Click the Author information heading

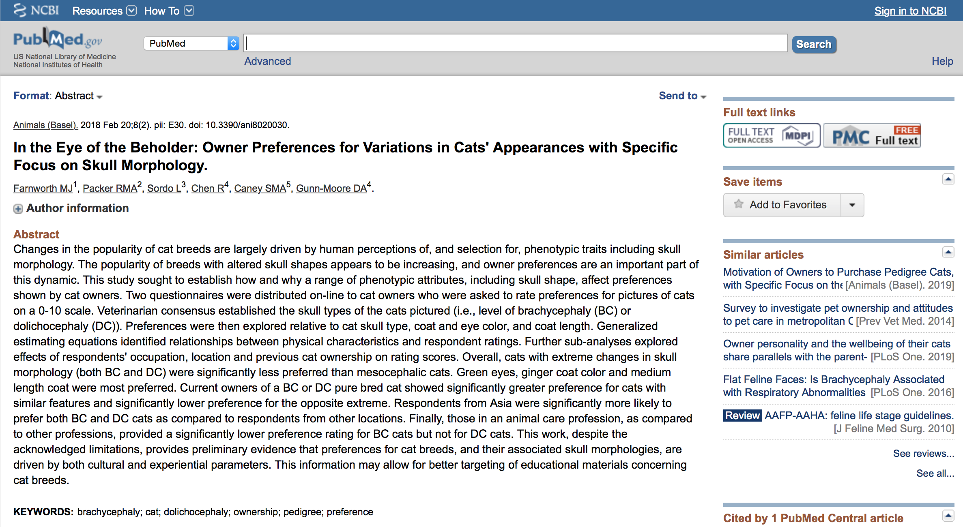(x=77, y=208)
